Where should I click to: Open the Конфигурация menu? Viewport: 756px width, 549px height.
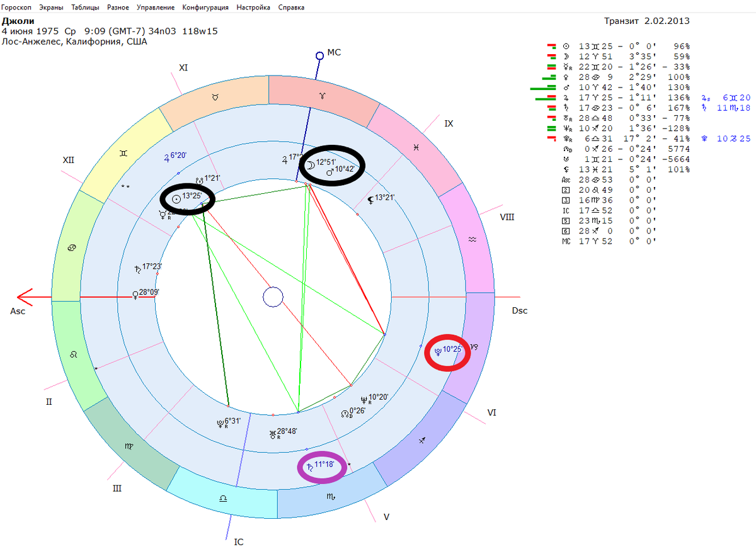205,8
